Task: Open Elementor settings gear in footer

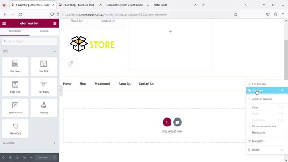Action: tap(4, 157)
